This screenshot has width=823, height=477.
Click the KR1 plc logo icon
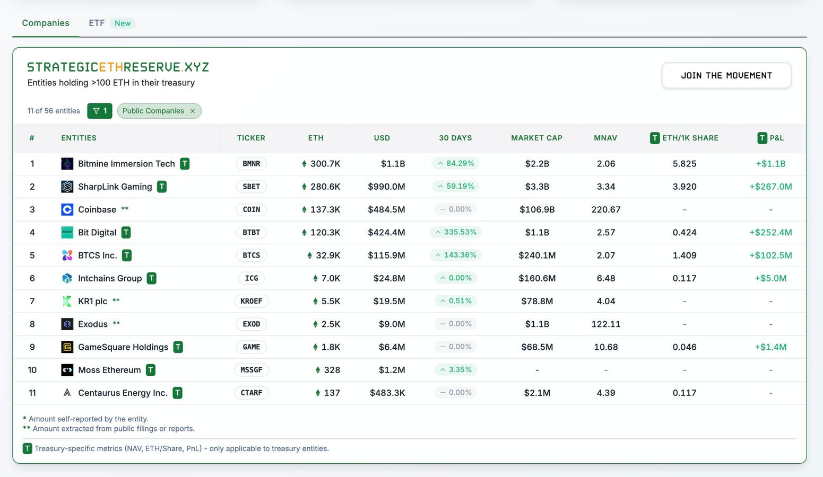pos(67,301)
